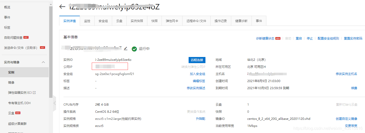Viewport: 365px width, 133px height.
Task: Click 停止 to stop the instance
Action: (x=310, y=39)
